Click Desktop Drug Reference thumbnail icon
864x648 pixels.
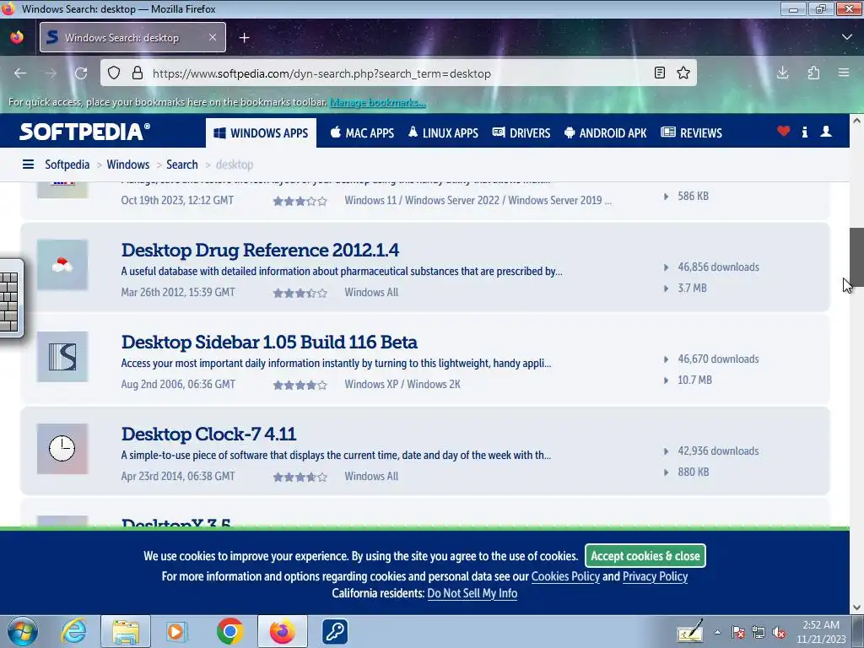(62, 265)
